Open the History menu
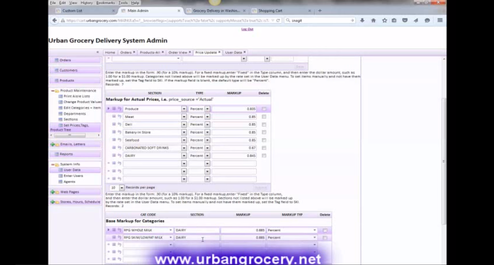The height and width of the screenshot is (265, 494). point(86,3)
